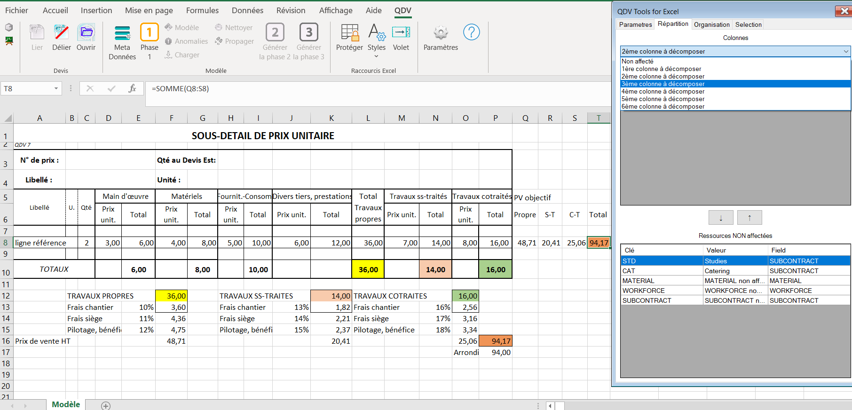Open the Formules ribbon tab
Viewport: 852px width, 410px height.
tap(202, 10)
